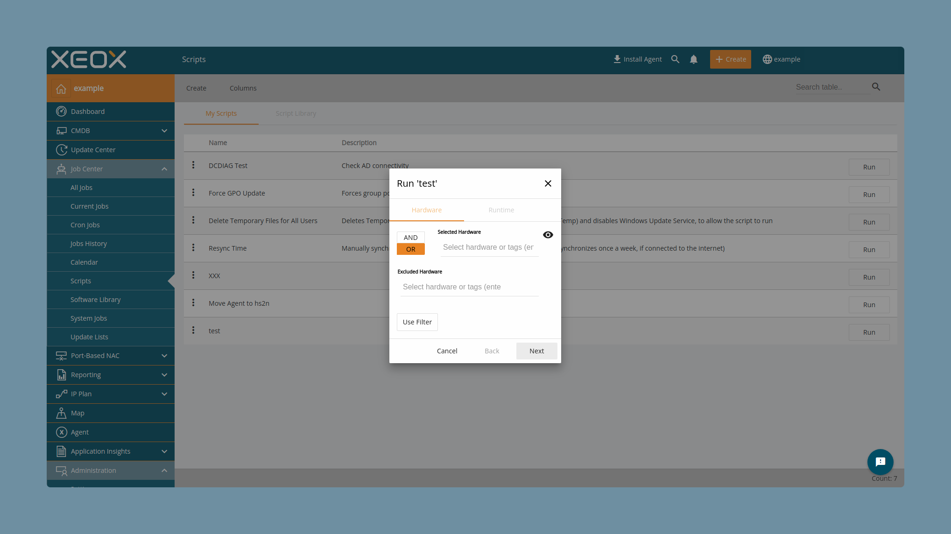The height and width of the screenshot is (534, 951).
Task: Open the Dashboard gauge icon
Action: pyautogui.click(x=61, y=112)
